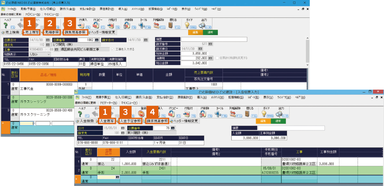Image resolution: width=384 pixels, height=186 pixels.
Task: Click arrow button beside 伝票番号 76
Action: pyautogui.click(x=173, y=128)
